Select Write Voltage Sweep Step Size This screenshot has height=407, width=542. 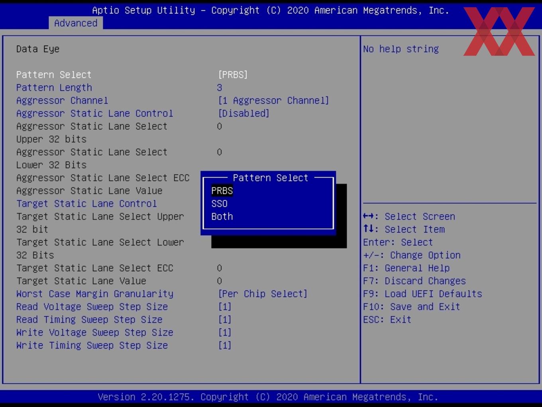(x=95, y=332)
